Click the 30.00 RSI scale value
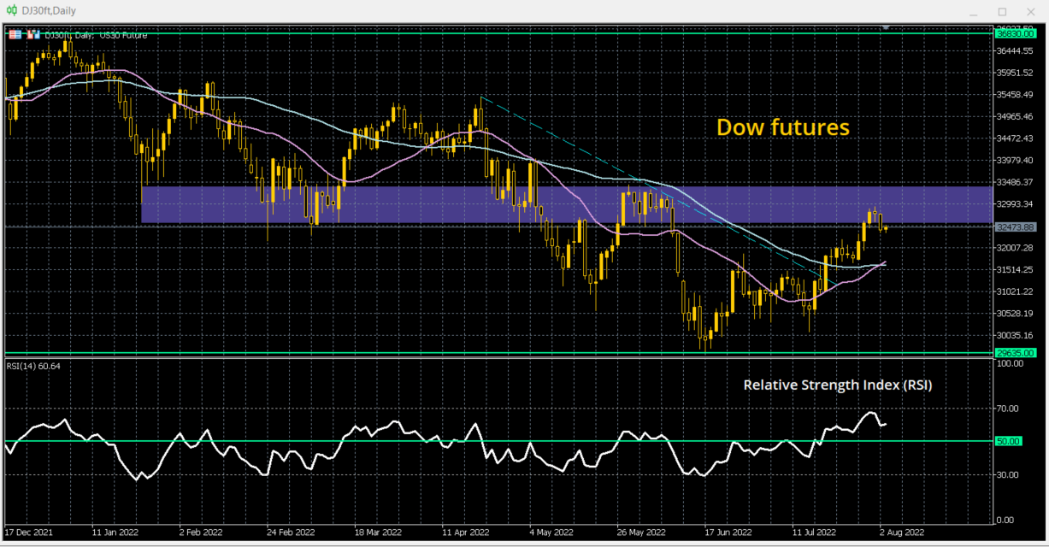This screenshot has height=547, width=1049. point(1010,474)
